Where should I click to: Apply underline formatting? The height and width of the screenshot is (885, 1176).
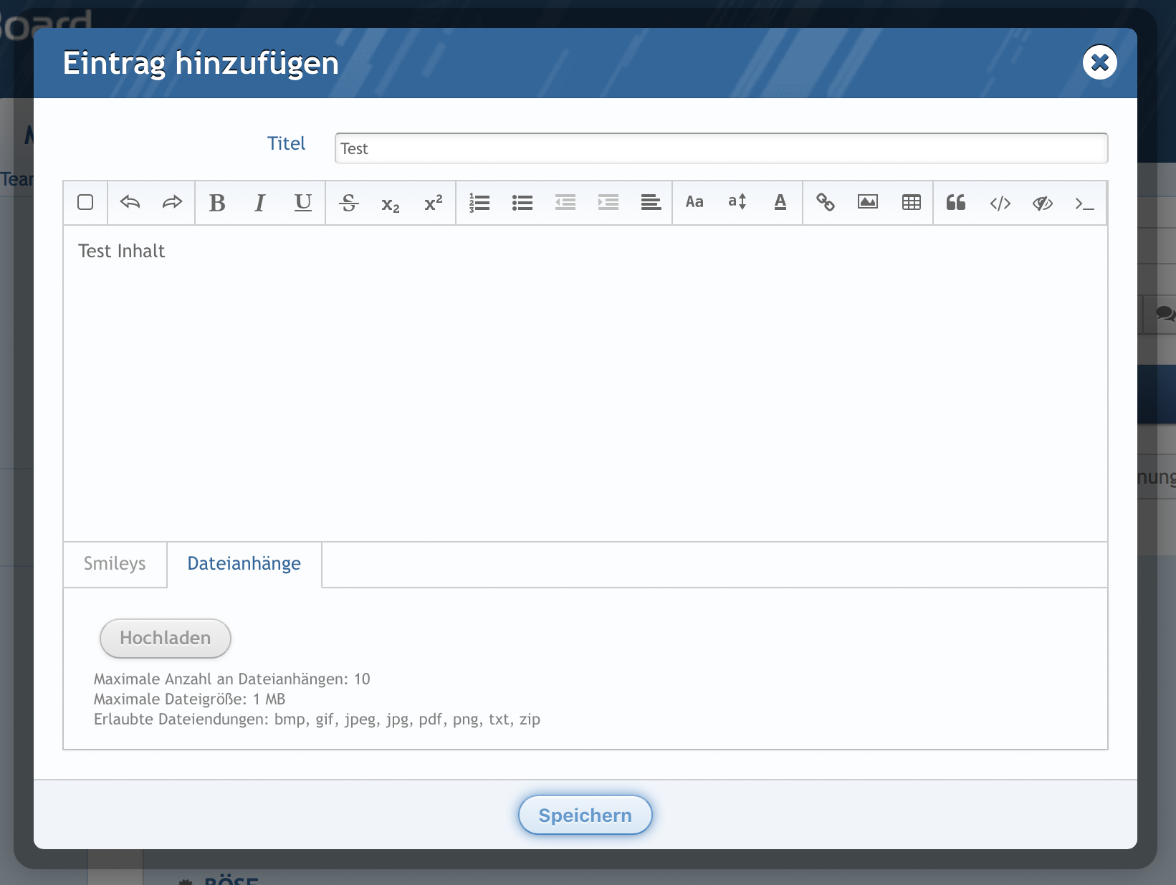click(303, 203)
